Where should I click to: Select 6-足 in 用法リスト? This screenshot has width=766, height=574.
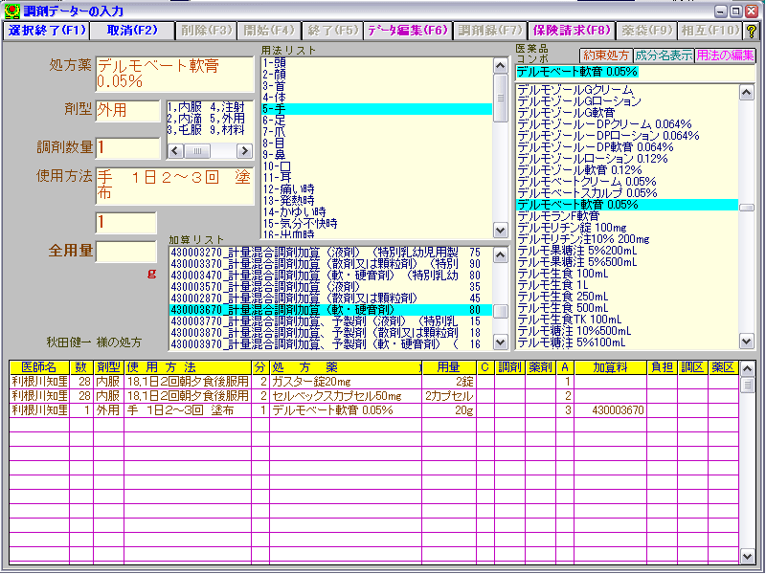point(376,121)
